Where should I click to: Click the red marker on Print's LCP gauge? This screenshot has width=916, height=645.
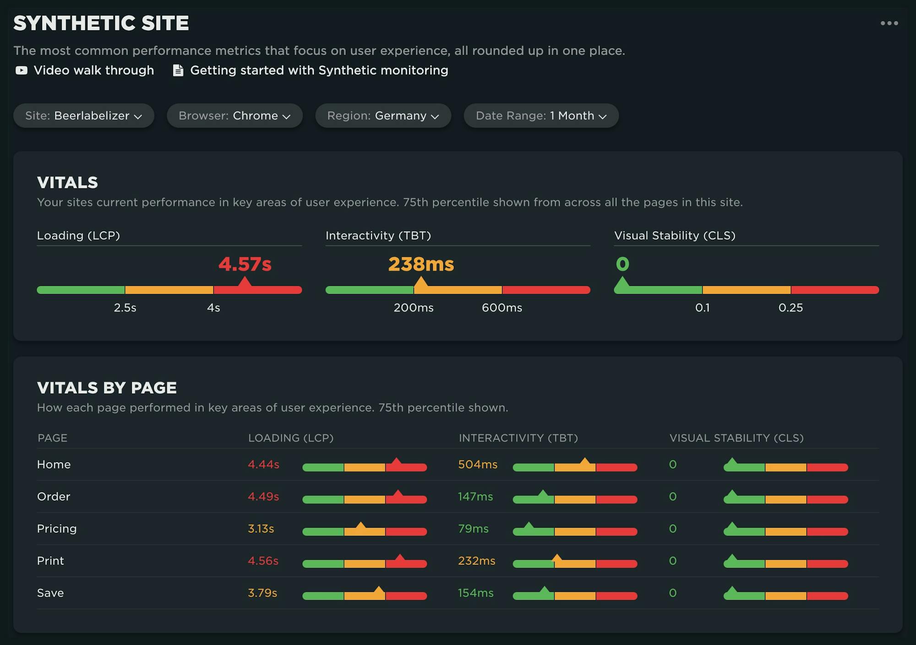pos(399,558)
